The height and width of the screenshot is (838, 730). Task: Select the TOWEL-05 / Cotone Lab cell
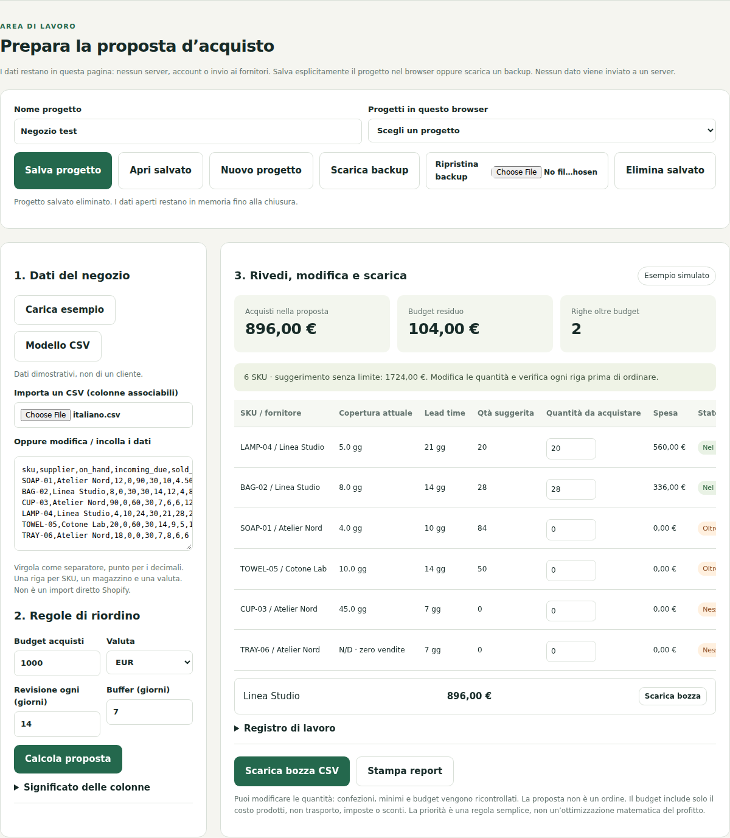coord(283,569)
